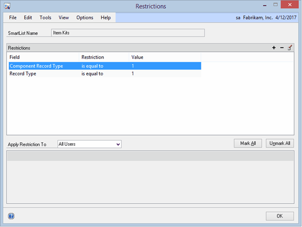Open the View menu
Screen dimensions: 302x227
pyautogui.click(x=63, y=17)
